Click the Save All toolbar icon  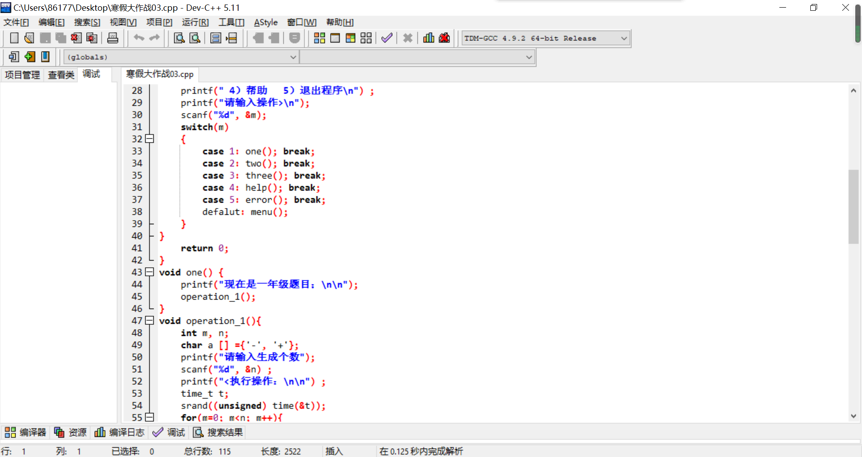click(x=61, y=38)
